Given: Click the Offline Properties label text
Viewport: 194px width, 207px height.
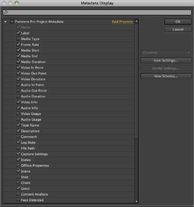Looking at the screenshot, I should pos(35,165).
